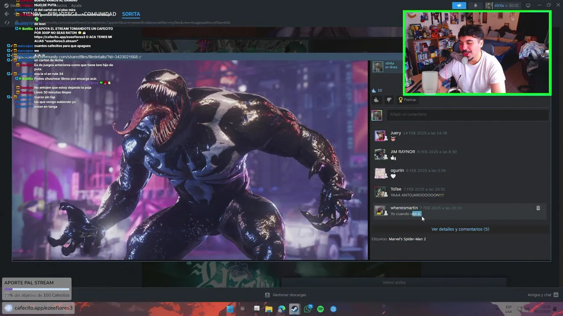Click the Venom screenshot image
This screenshot has width=563, height=316.
coord(190,160)
